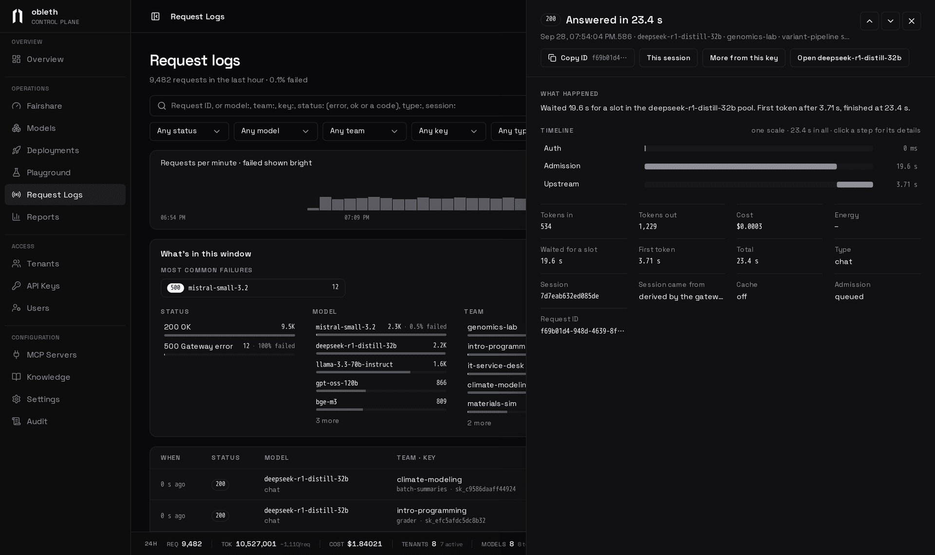Viewport: 935px width, 555px height.
Task: Open Overview from the sidebar
Action: [65, 59]
